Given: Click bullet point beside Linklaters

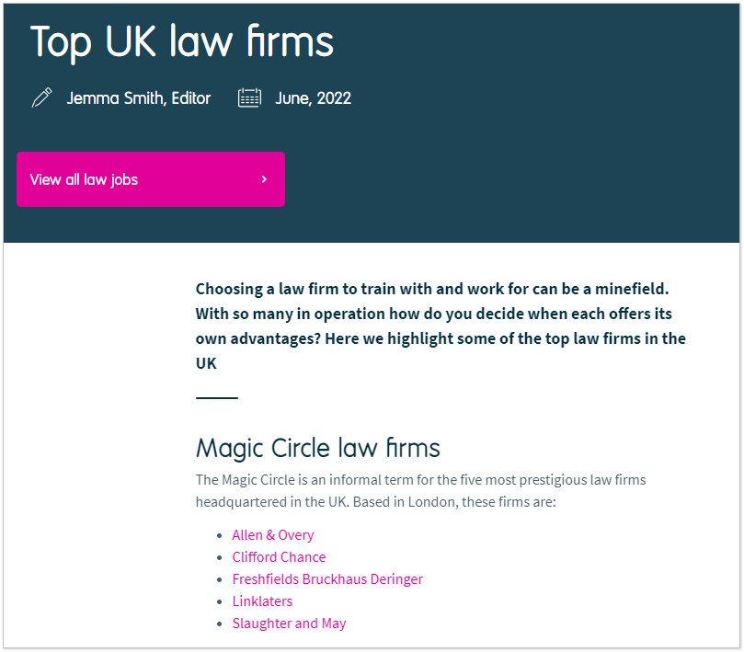Looking at the screenshot, I should coord(219,601).
